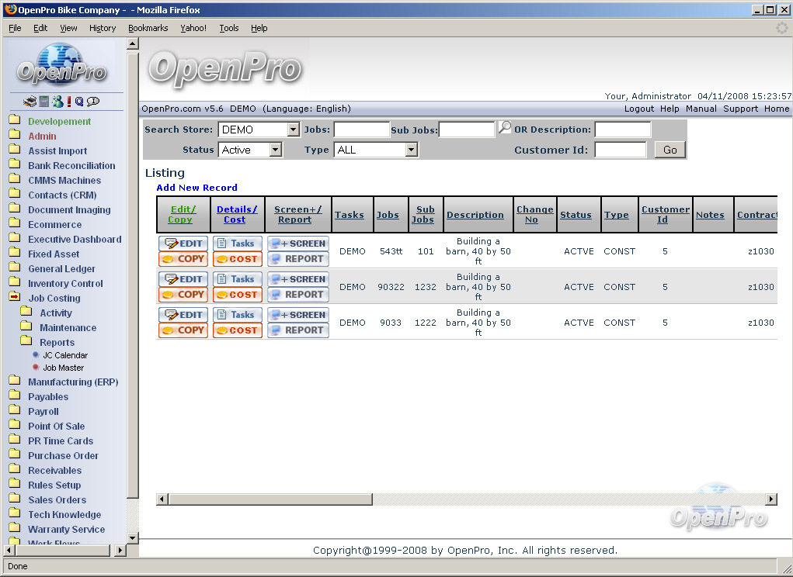The image size is (793, 577).
Task: Click the magnifier icon beside Sub Jobs
Action: click(x=505, y=128)
